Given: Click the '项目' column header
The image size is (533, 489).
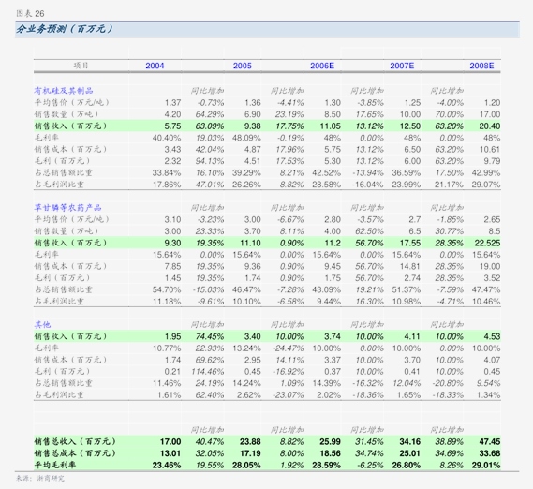Looking at the screenshot, I should [x=81, y=66].
